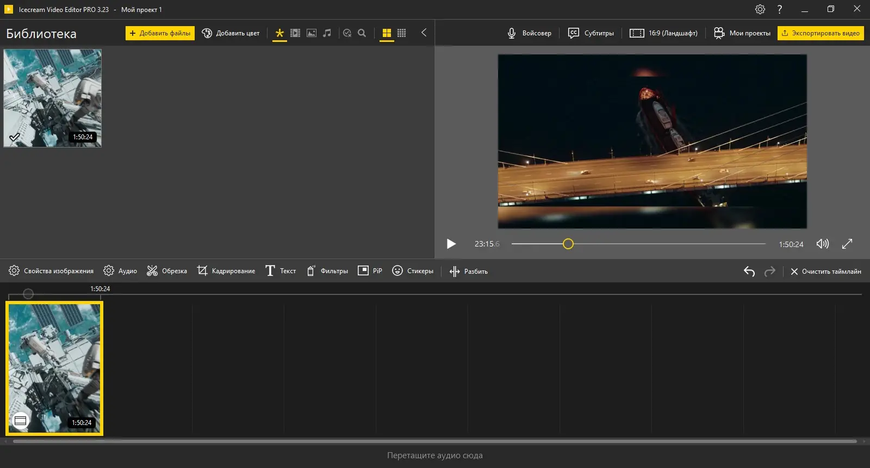Open the Filters panel
The width and height of the screenshot is (870, 468).
tap(327, 271)
